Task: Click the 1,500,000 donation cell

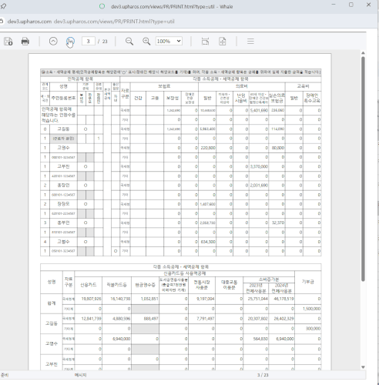Action: pos(308,309)
